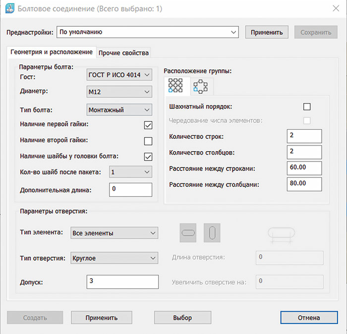This screenshot has height=334, width=347.
Task: Click the Сохранить button
Action: 316,32
